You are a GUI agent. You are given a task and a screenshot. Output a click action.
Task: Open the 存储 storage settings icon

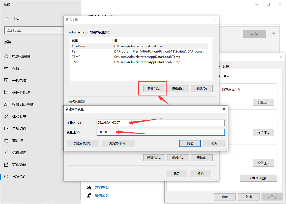tap(7, 68)
